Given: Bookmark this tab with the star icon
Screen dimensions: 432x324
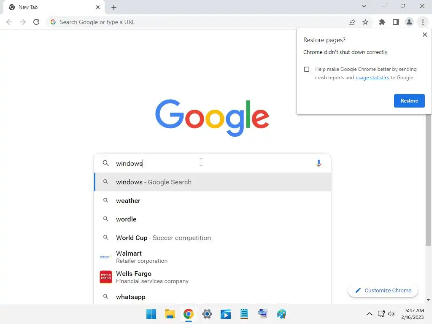Looking at the screenshot, I should [365, 22].
